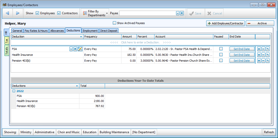
Task: Click the row to enter a new Deduction
Action: tap(140, 42)
